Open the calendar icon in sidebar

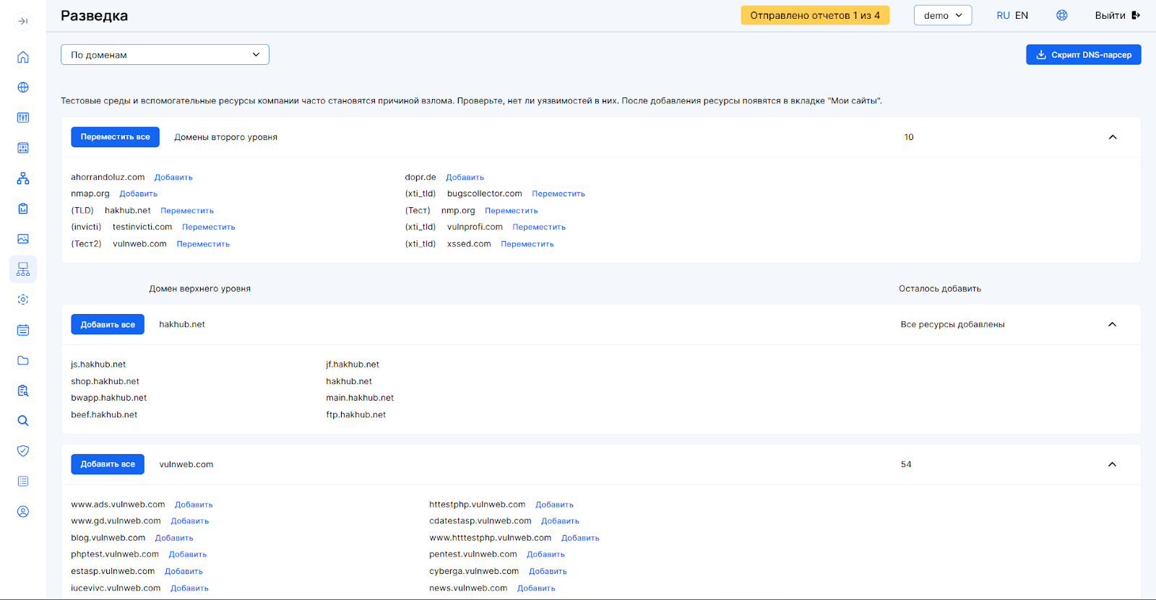point(23,330)
